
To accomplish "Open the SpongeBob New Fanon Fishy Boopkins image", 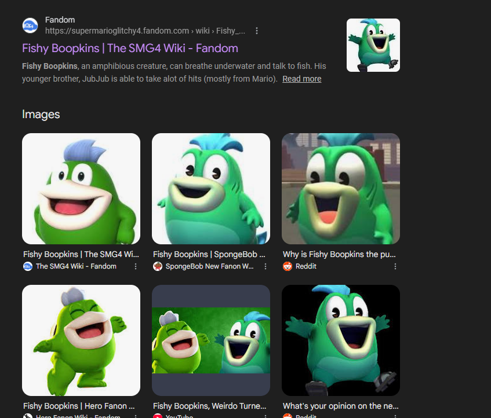I will click(211, 189).
